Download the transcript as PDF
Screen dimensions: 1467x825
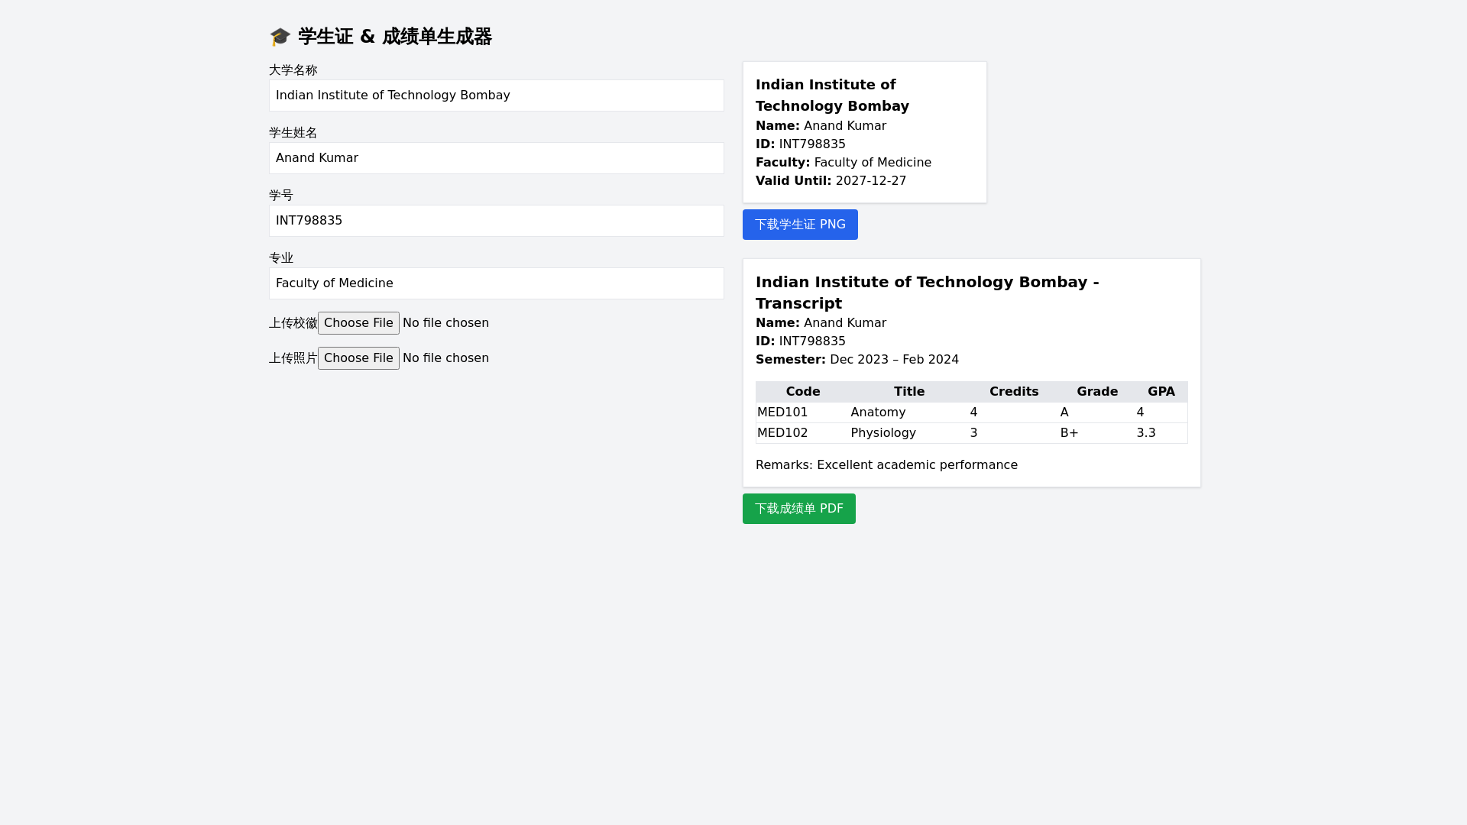tap(799, 509)
